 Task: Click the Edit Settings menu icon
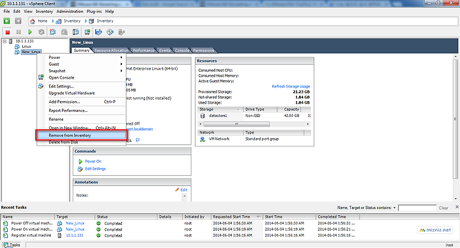coord(41,86)
